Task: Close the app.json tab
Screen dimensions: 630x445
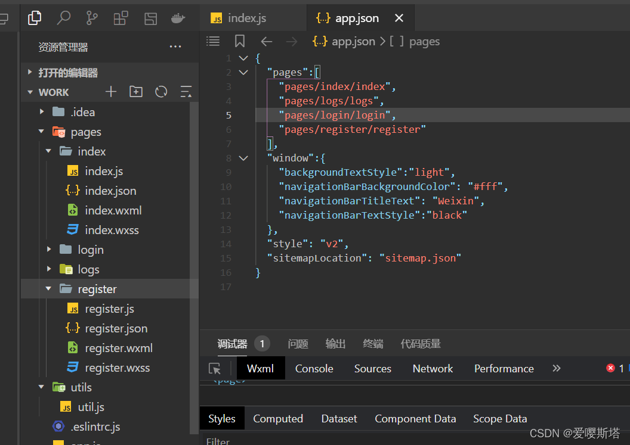Action: click(399, 18)
